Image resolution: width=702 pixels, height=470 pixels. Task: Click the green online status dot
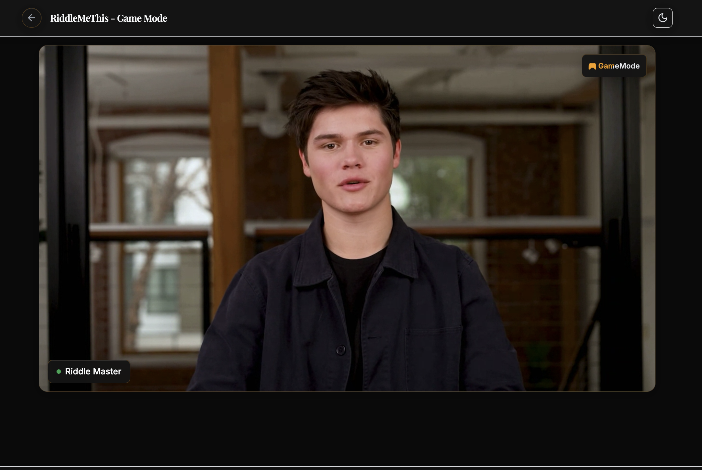(x=59, y=371)
